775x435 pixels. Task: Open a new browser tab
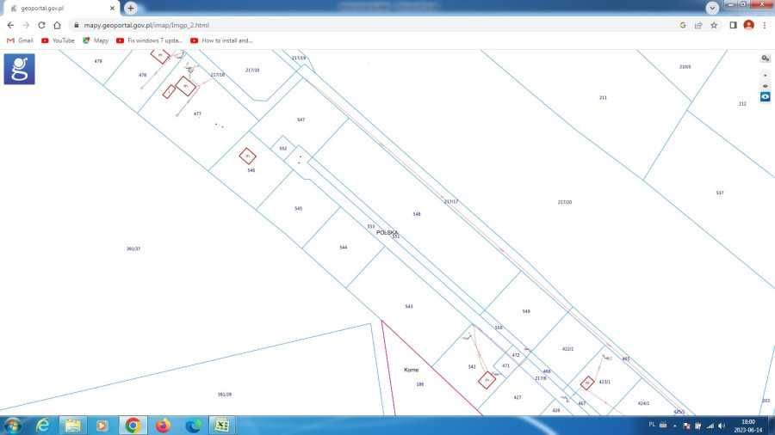pos(131,8)
